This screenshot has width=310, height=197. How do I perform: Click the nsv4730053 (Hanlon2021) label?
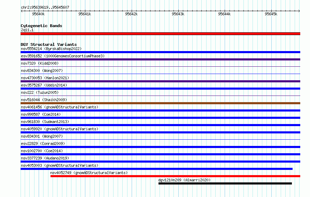pos(45,78)
